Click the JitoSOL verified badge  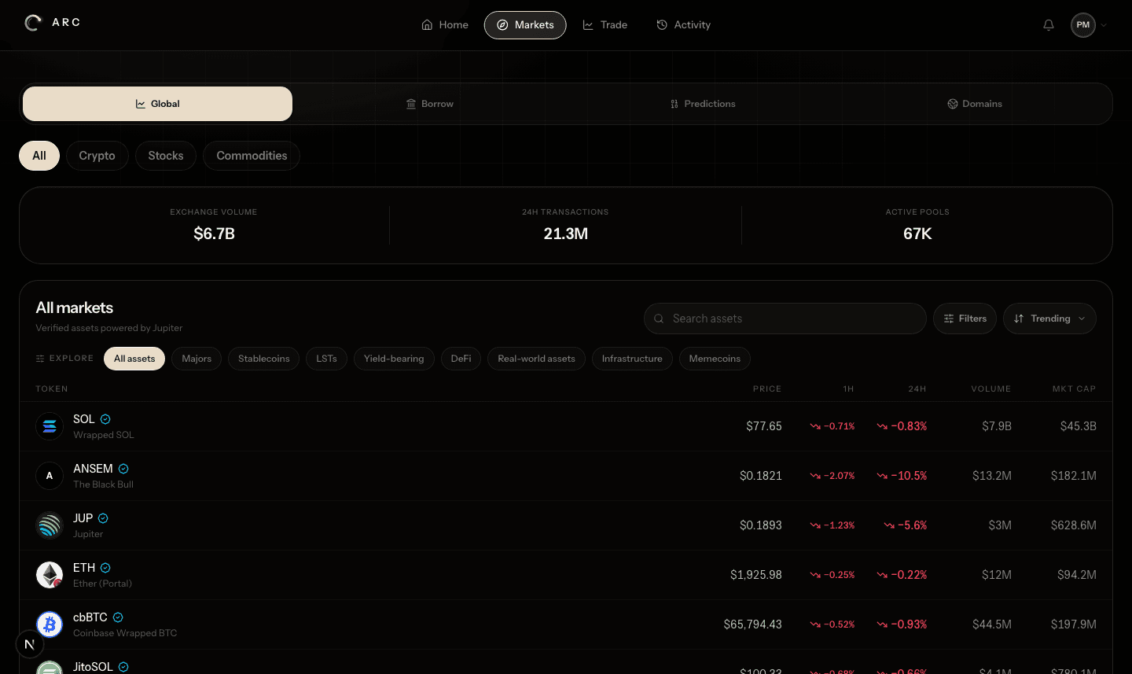[x=123, y=667]
